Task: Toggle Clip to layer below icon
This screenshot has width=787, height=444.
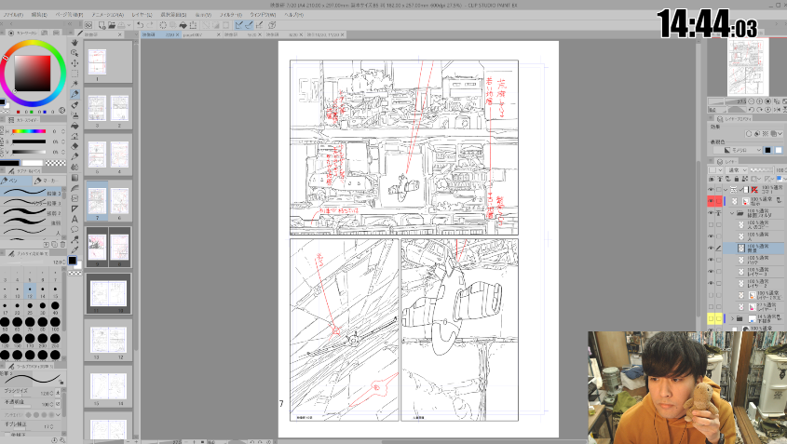Action: point(712,179)
